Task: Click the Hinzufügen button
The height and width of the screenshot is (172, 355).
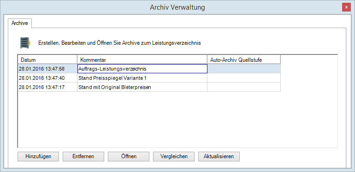Action: (38, 156)
